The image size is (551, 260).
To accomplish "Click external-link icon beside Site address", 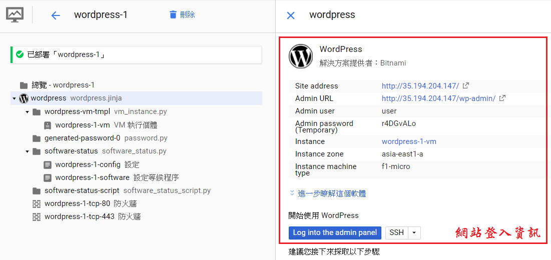I will pos(465,85).
